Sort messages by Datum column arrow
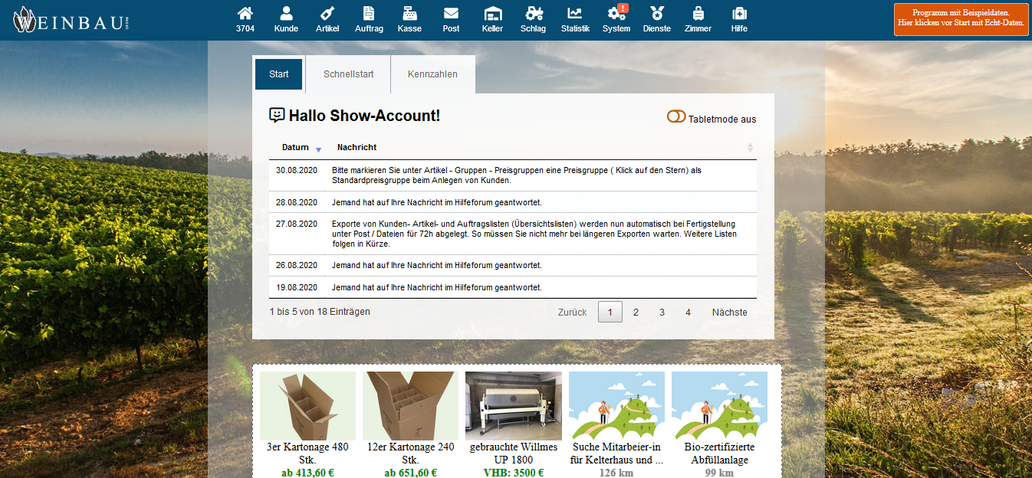Viewport: 1032px width, 478px height. (318, 149)
